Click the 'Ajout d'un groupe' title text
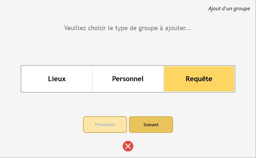This screenshot has height=158, width=256. (x=229, y=9)
